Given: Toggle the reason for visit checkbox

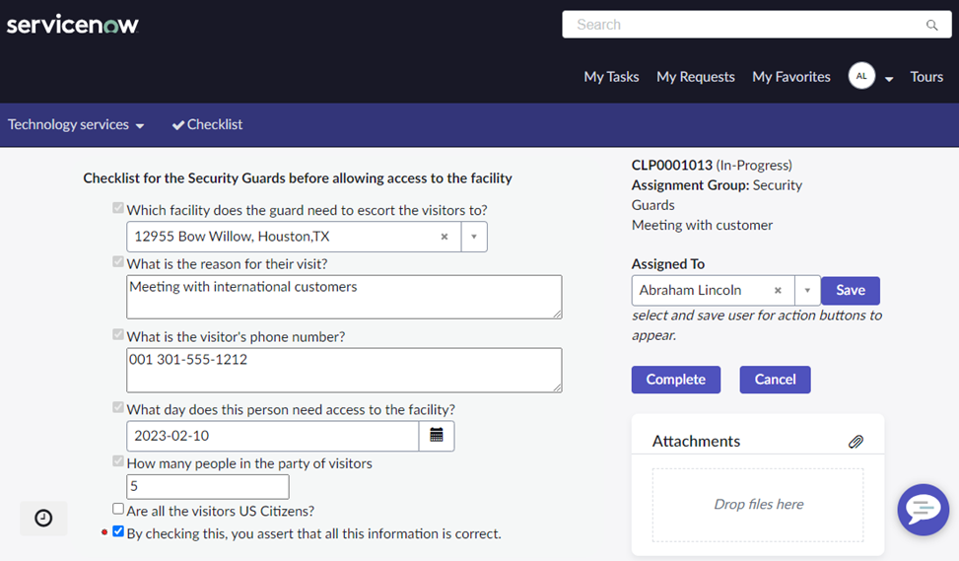Looking at the screenshot, I should coord(118,262).
